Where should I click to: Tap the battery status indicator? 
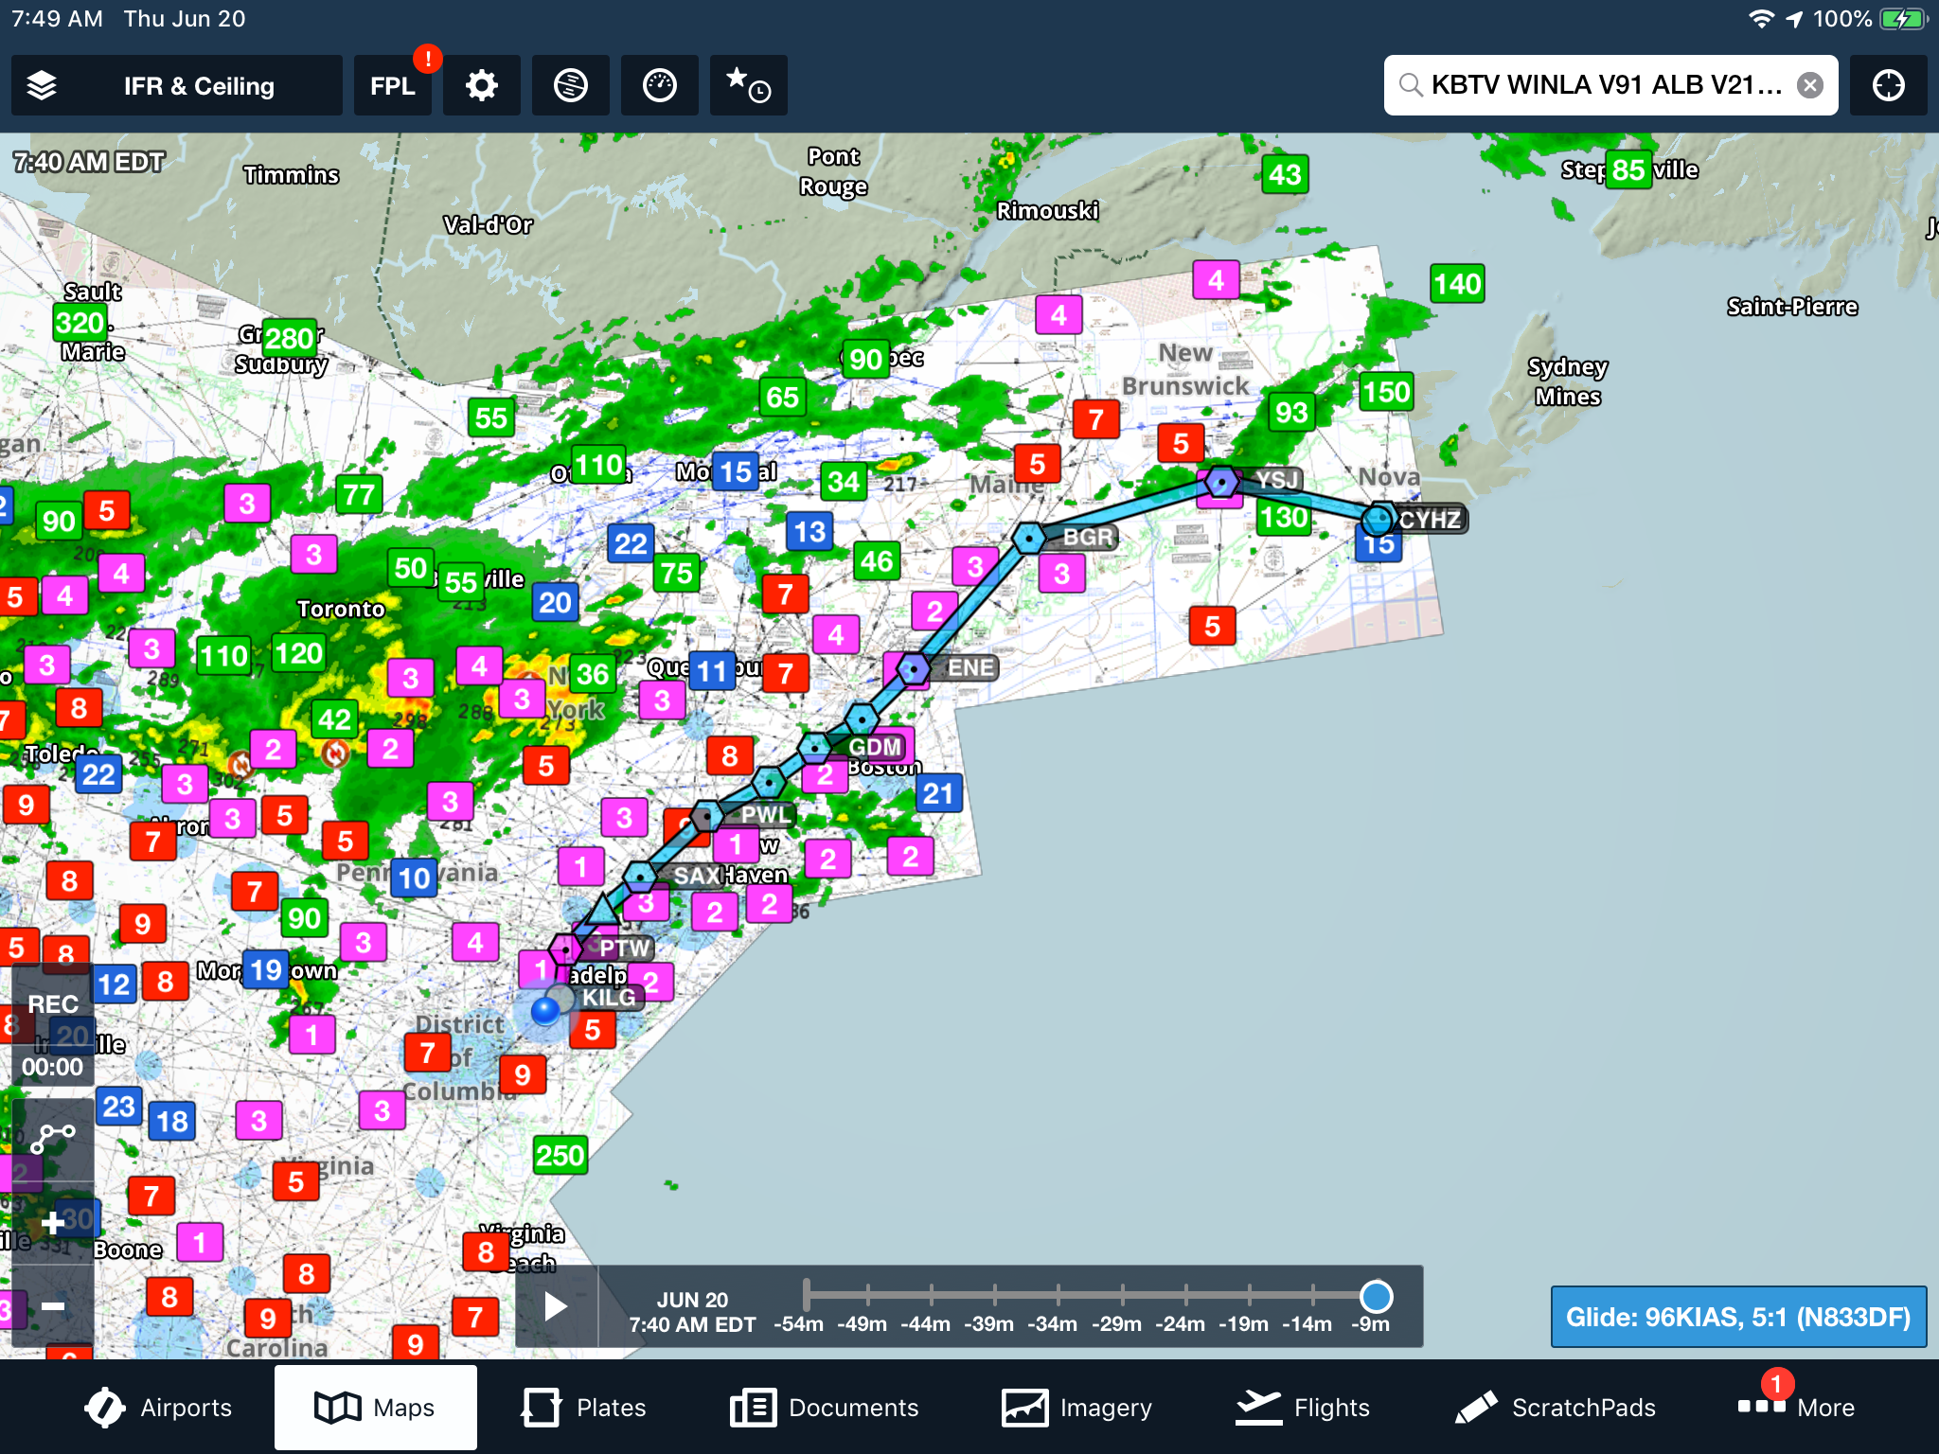(1903, 19)
